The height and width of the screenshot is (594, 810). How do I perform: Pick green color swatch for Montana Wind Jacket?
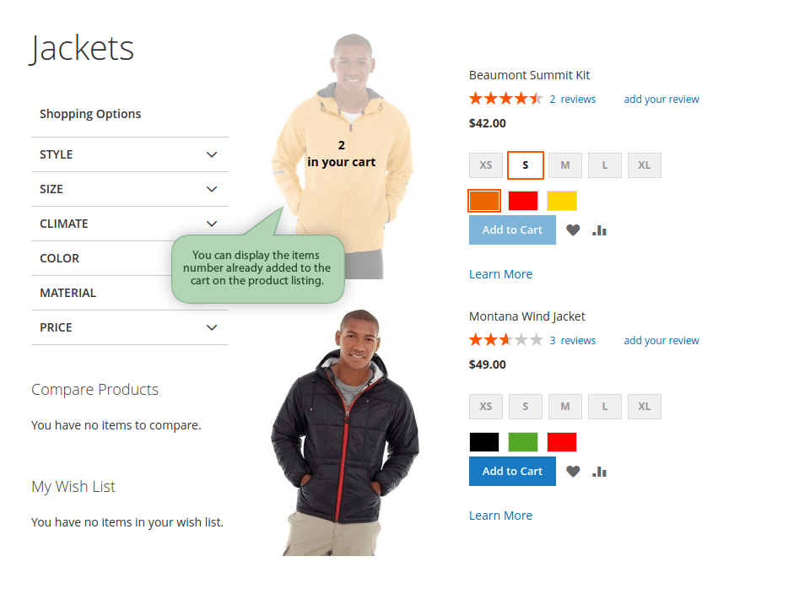[x=523, y=442]
